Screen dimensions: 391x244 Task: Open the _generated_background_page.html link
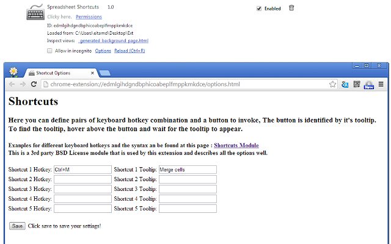pos(113,41)
